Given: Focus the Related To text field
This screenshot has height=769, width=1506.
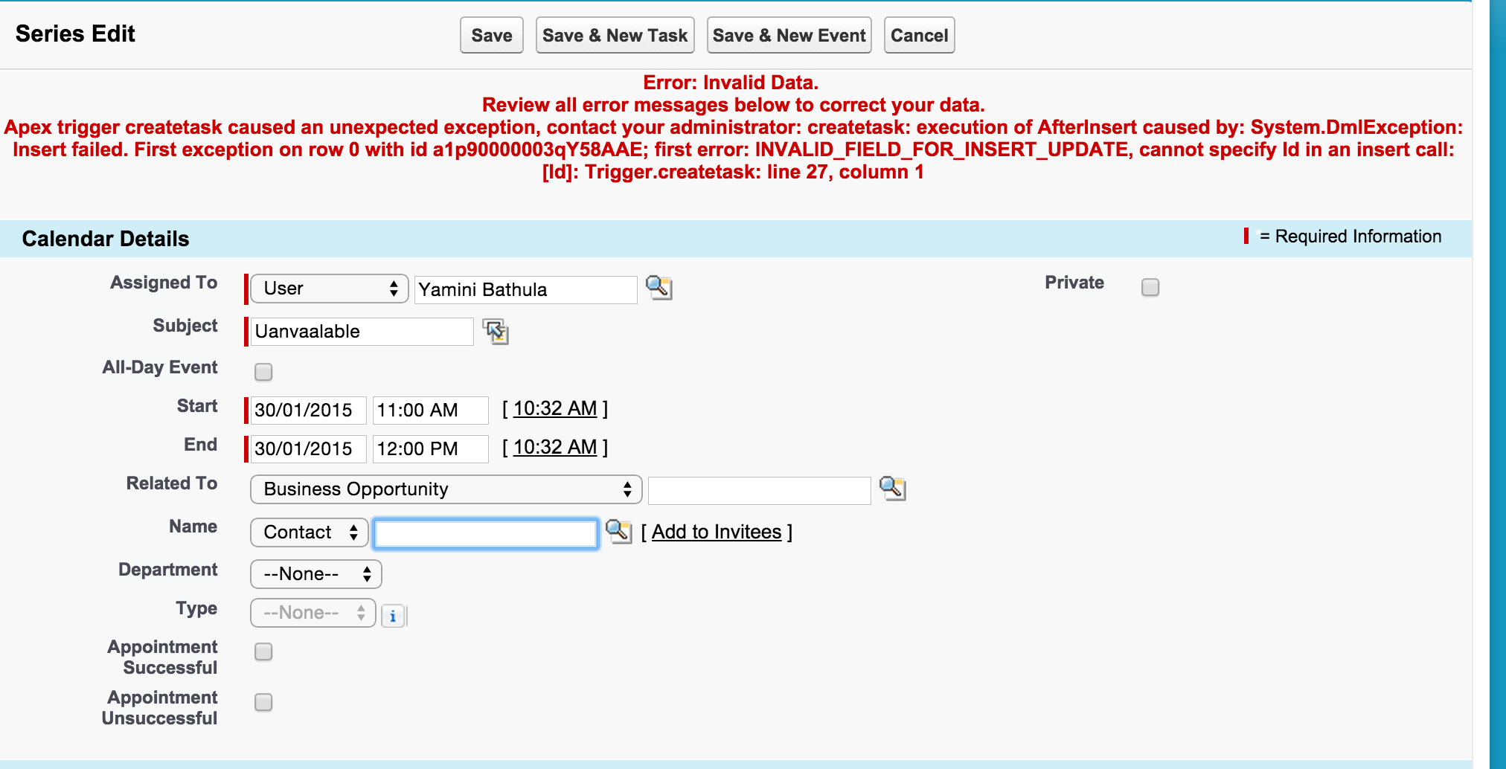Looking at the screenshot, I should tap(760, 491).
